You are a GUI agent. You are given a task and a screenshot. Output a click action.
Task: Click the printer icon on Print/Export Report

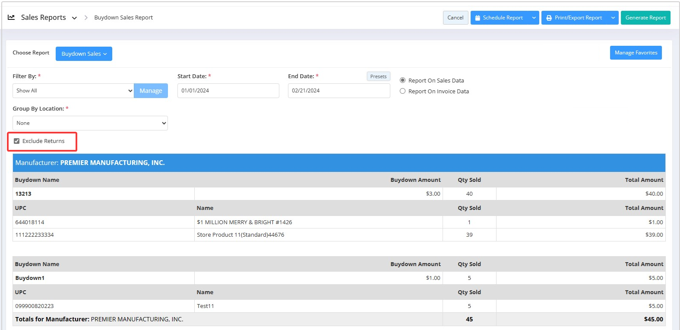tap(549, 18)
